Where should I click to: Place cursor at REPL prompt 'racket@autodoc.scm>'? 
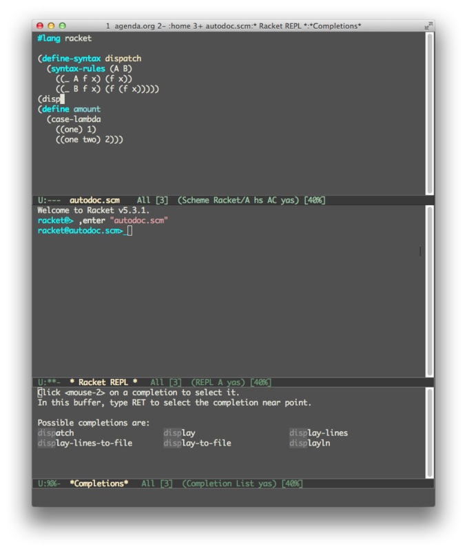[x=129, y=231]
